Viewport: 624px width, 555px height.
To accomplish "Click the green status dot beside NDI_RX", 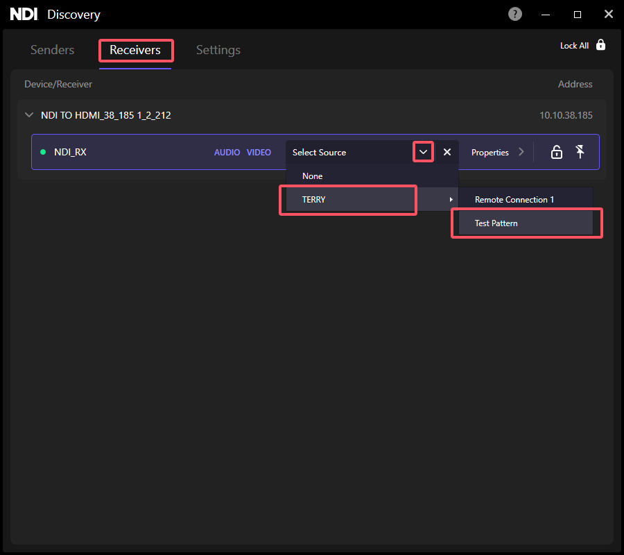I will tap(43, 152).
